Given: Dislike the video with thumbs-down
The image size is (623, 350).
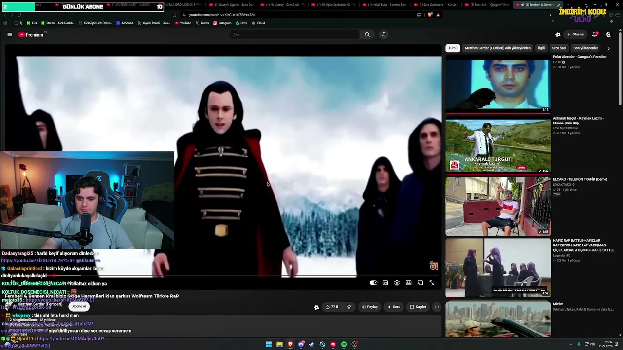Looking at the screenshot, I should (x=349, y=307).
